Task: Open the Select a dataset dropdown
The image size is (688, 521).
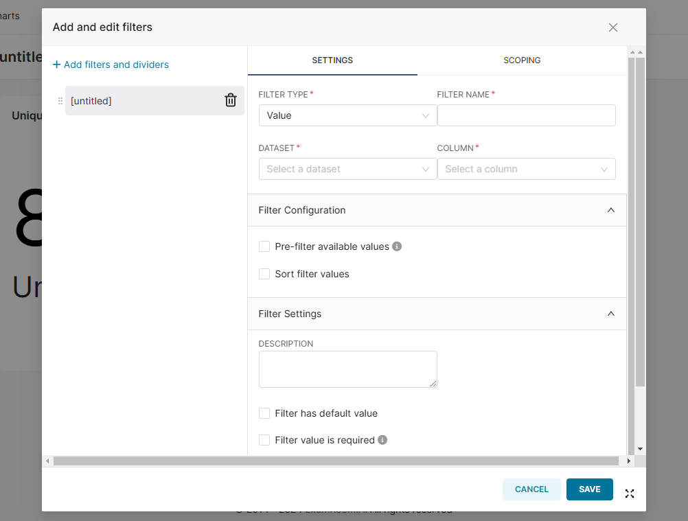Action: coord(347,169)
